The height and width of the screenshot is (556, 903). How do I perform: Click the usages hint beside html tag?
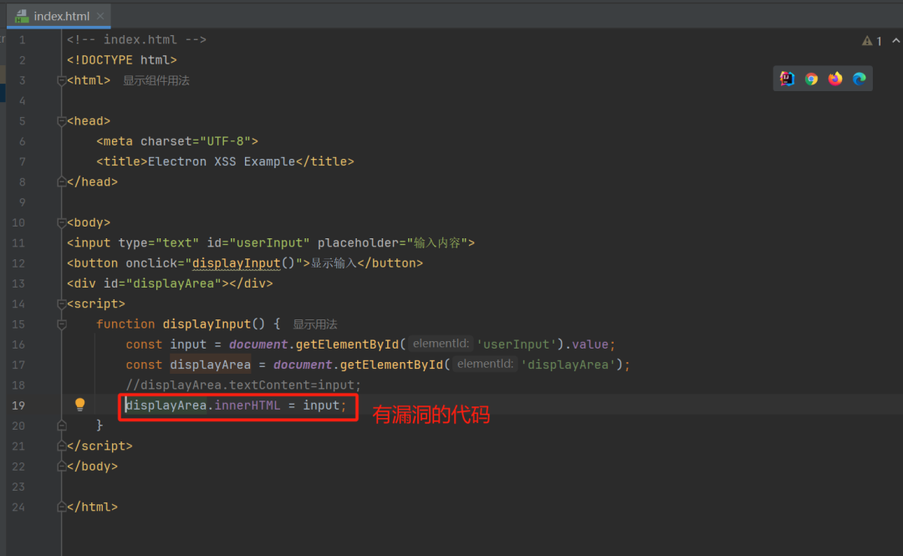click(156, 80)
